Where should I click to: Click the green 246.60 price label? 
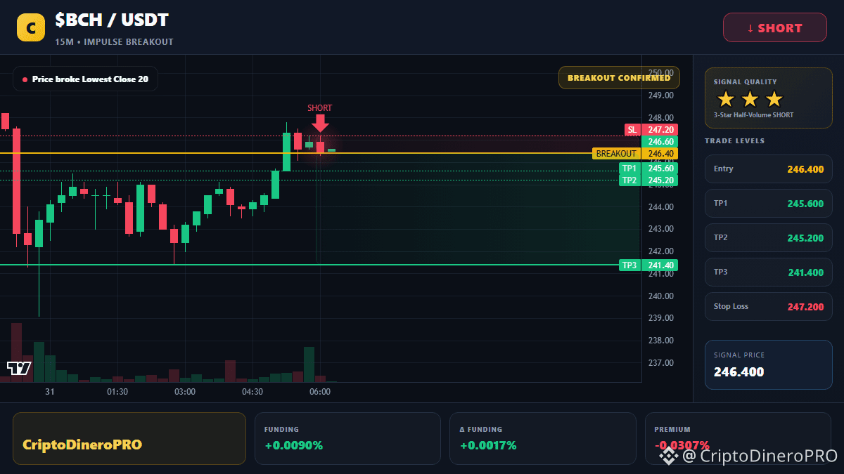(x=660, y=142)
